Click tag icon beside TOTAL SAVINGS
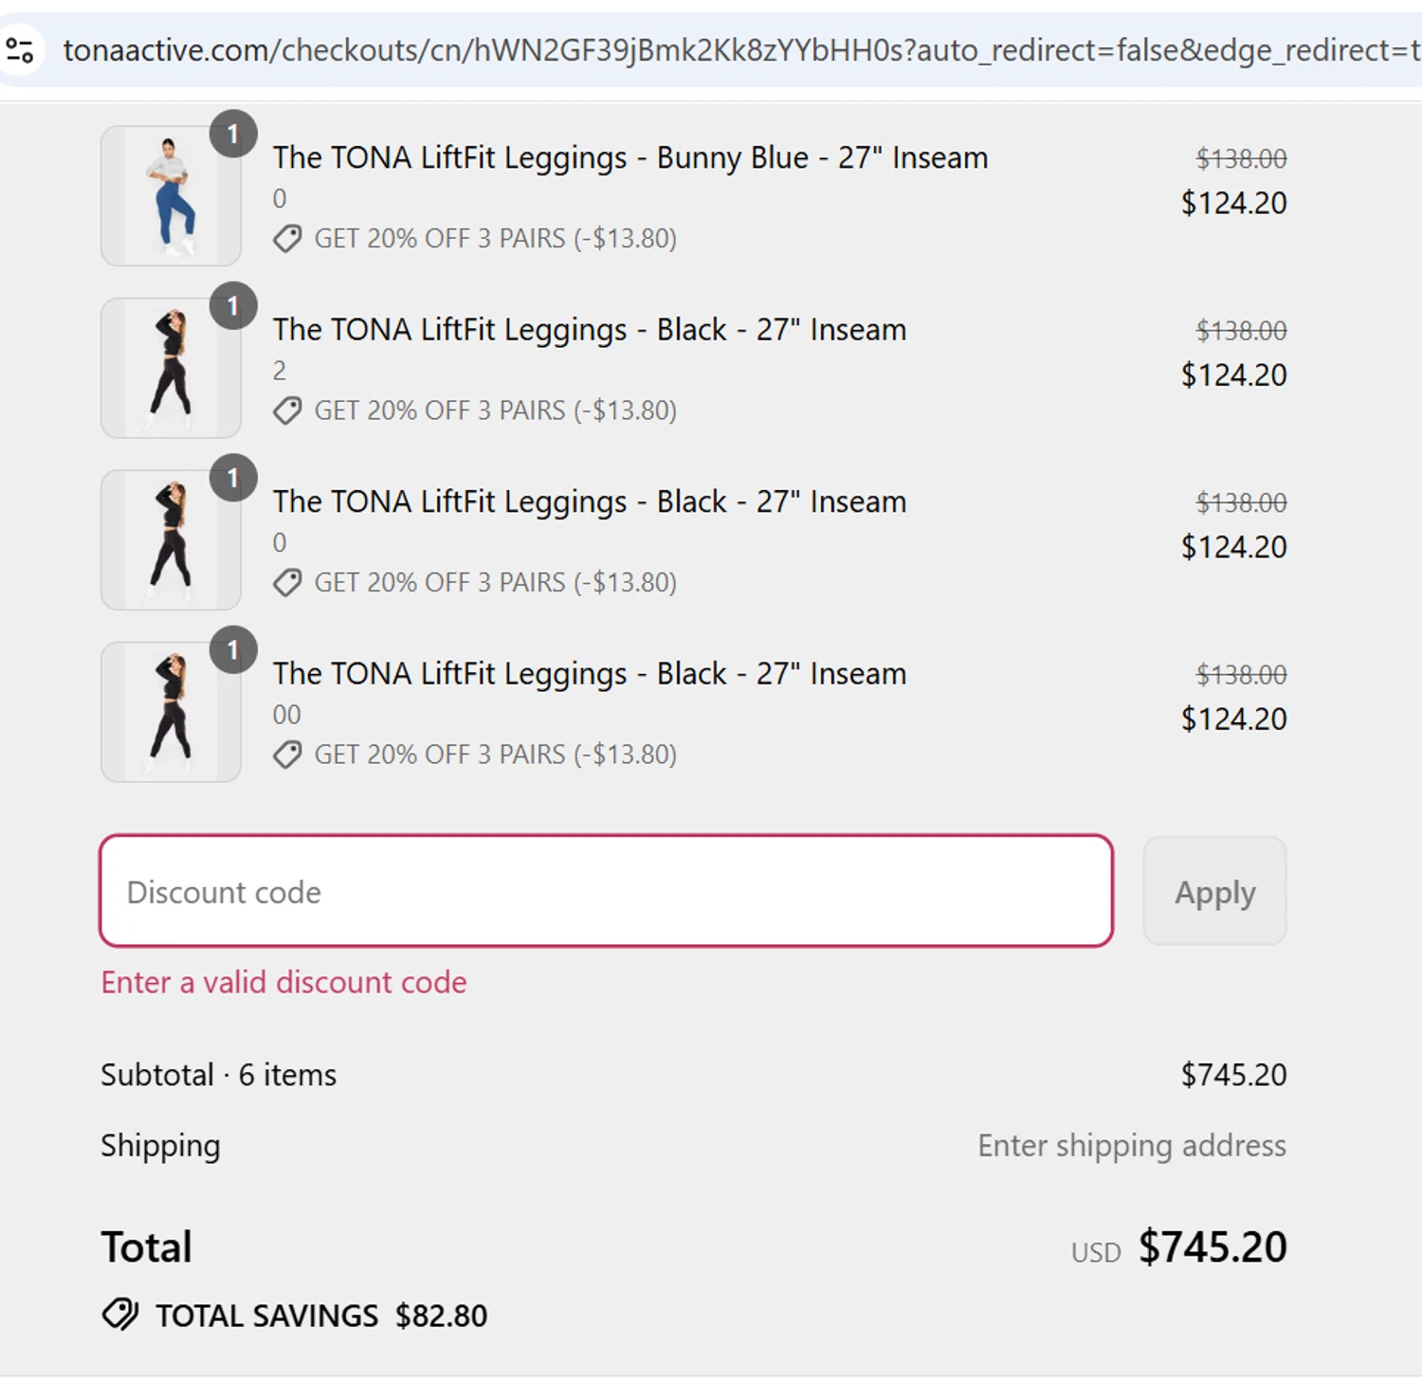This screenshot has width=1422, height=1381. coord(120,1315)
